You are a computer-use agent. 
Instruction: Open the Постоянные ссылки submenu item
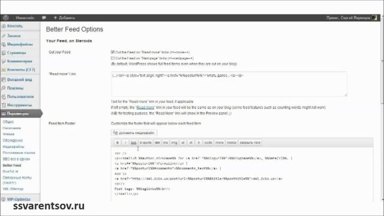[x=19, y=152]
